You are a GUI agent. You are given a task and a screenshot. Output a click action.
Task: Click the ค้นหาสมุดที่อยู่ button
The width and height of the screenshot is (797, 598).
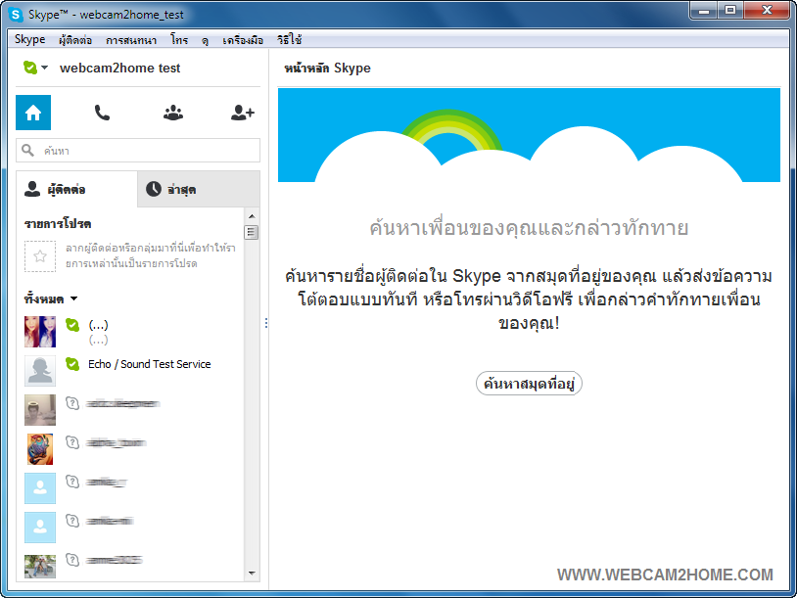(x=529, y=384)
